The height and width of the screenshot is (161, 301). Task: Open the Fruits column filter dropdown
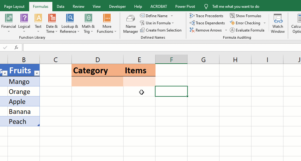click(x=37, y=73)
